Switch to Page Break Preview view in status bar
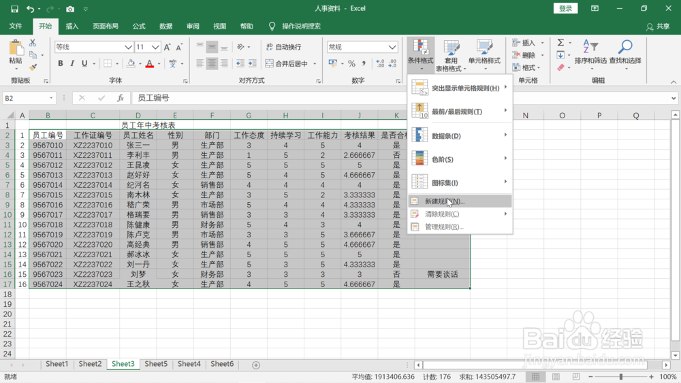This screenshot has width=681, height=383. click(x=576, y=376)
